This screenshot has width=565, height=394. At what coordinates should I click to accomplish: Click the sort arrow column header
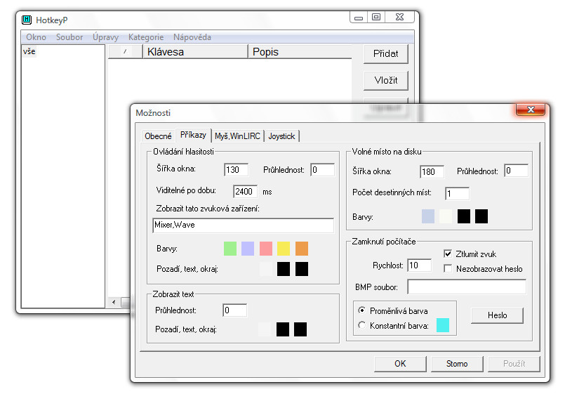coord(126,51)
